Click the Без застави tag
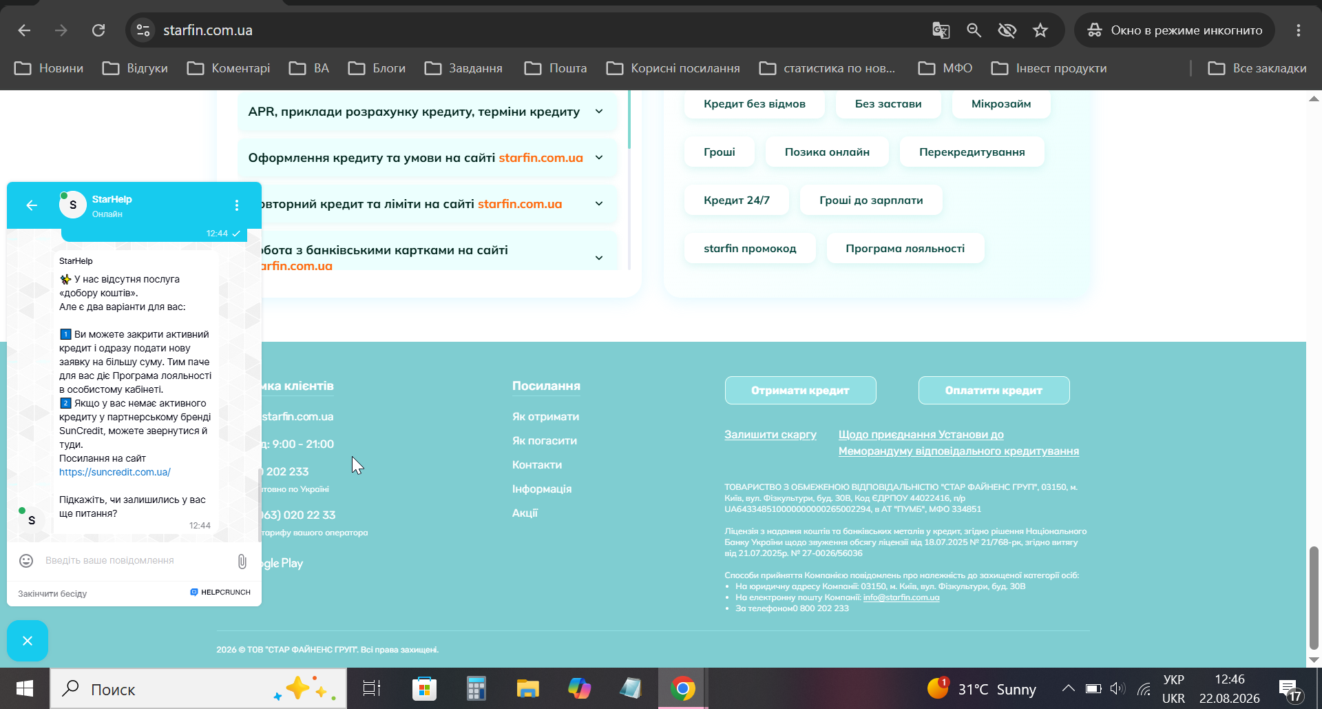The image size is (1322, 709). click(x=888, y=104)
